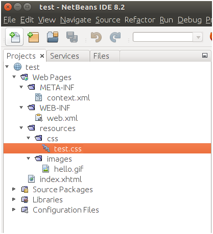Open the Refactor menu

pyautogui.click(x=140, y=20)
